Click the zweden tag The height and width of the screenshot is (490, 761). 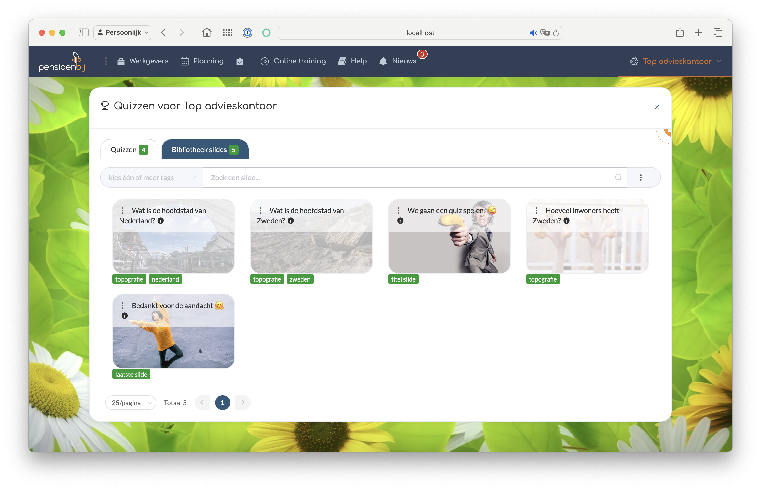point(300,279)
